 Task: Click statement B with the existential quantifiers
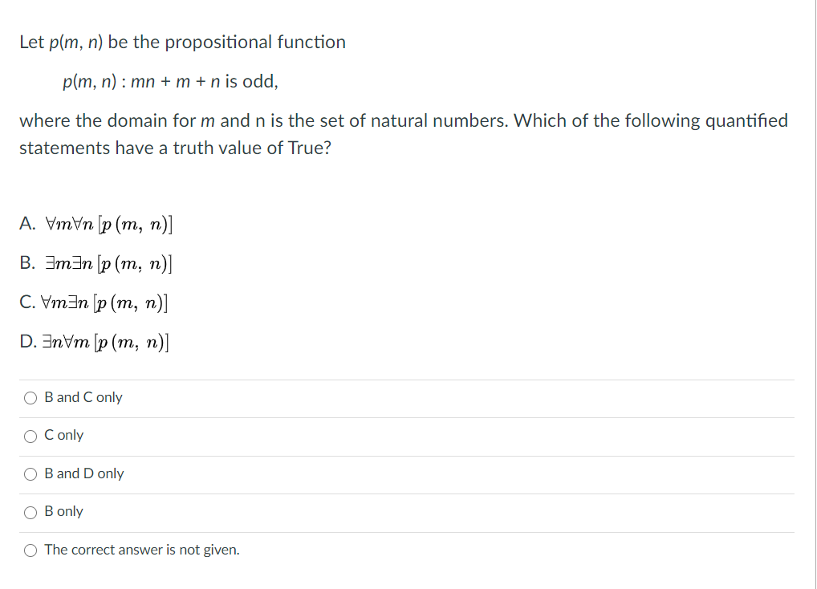click(x=96, y=262)
